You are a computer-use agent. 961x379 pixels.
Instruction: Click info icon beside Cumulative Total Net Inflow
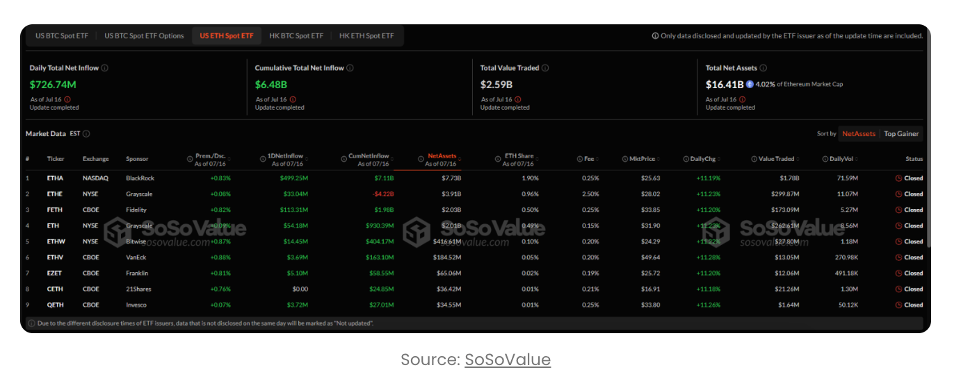coord(350,68)
